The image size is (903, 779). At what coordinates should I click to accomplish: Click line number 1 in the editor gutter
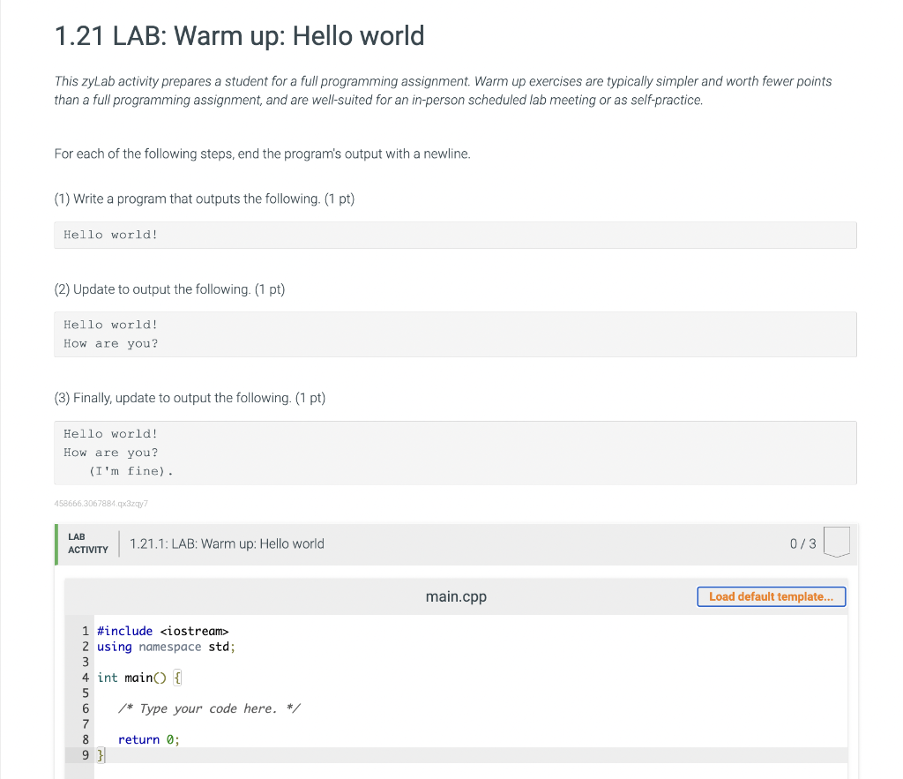click(86, 631)
